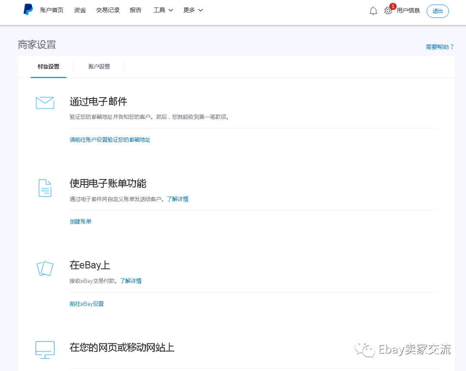The image size is (466, 371).
Task: Open the 报告 menu item
Action: coord(135,10)
